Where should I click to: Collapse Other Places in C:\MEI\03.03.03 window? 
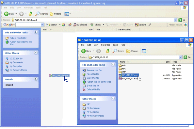pyautogui.click(x=113, y=98)
